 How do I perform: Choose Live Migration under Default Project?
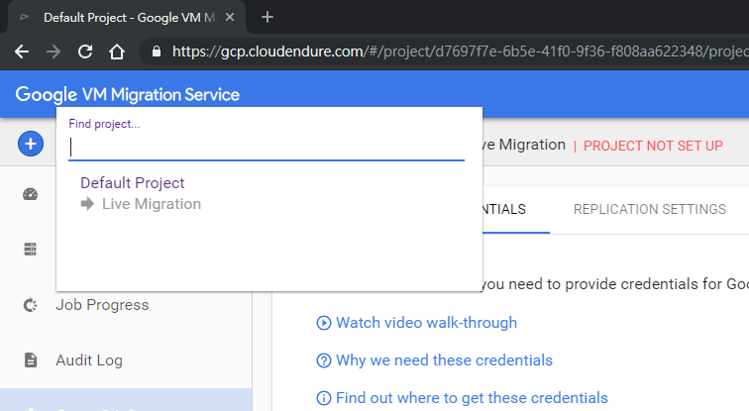click(x=152, y=204)
